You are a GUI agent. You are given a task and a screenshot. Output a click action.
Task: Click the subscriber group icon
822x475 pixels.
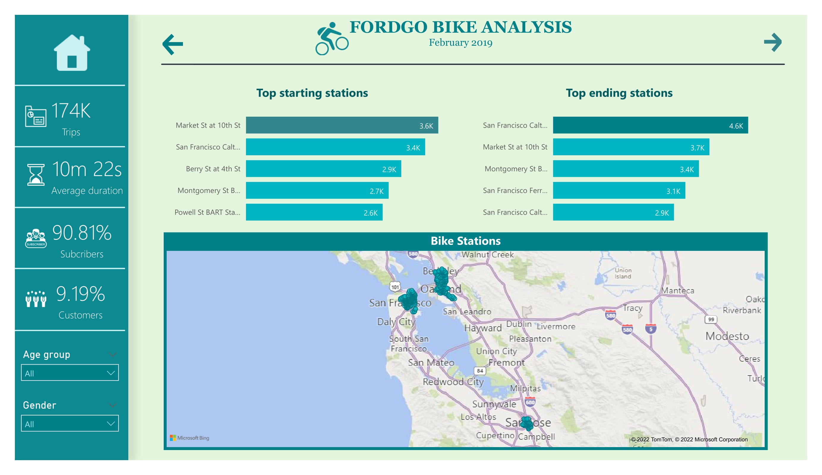[36, 238]
